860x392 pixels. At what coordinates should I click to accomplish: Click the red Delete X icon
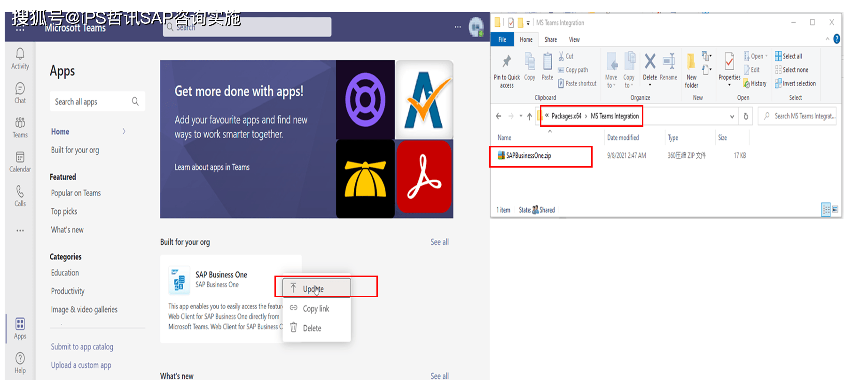(x=650, y=61)
